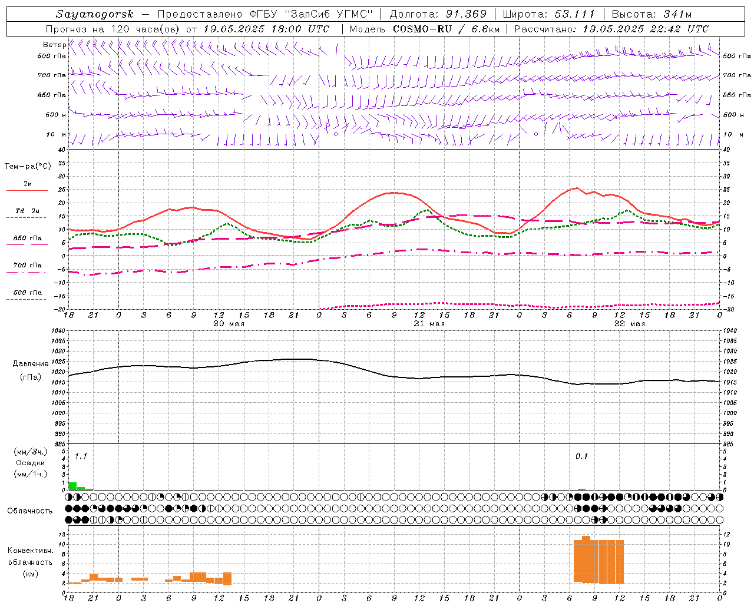The image size is (754, 603).
Task: Click the 'Ветер' wind panel label
Action: (54, 45)
